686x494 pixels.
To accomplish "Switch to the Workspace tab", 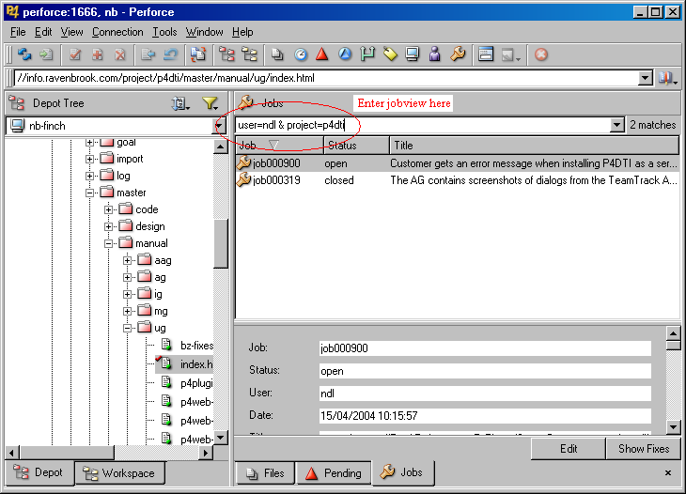I will click(119, 472).
